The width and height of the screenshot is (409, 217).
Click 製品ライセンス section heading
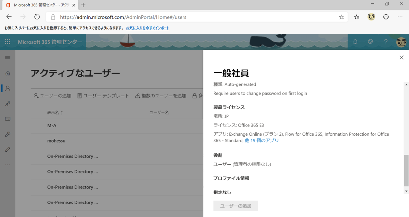(229, 107)
